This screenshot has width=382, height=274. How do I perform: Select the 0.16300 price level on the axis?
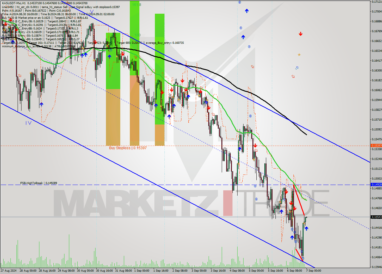(376, 71)
